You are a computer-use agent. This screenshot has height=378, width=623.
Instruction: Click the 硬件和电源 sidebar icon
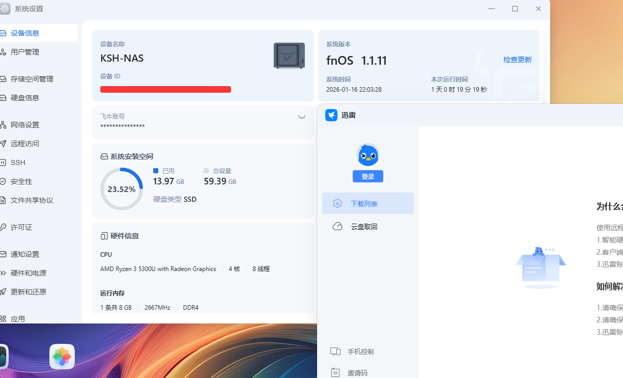pyautogui.click(x=3, y=273)
